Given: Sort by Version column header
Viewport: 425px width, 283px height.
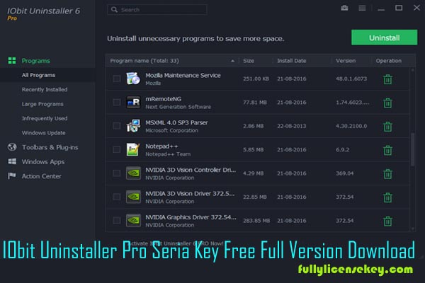Looking at the screenshot, I should tap(346, 61).
